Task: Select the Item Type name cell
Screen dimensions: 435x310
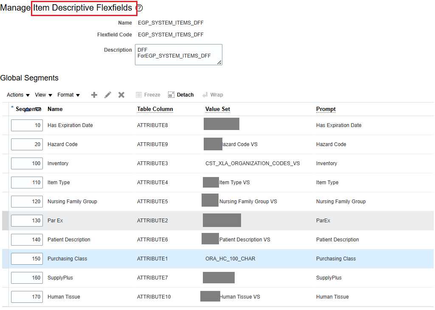Action: (x=59, y=183)
